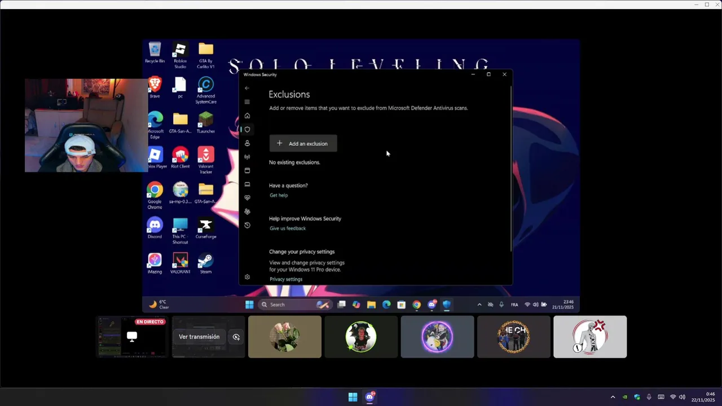This screenshot has height=406, width=722.
Task: Select Microsoft Edge desktop shortcut
Action: point(155,125)
